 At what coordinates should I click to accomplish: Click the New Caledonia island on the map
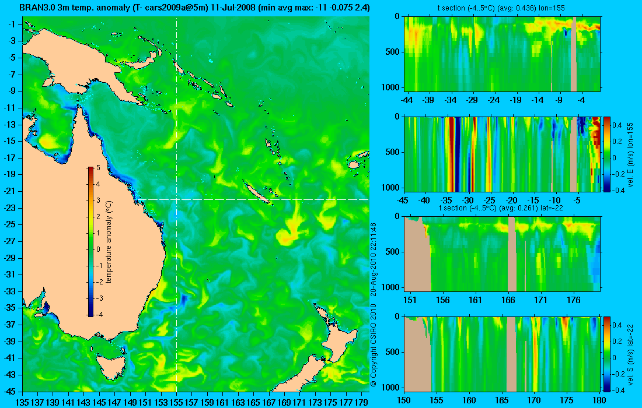(x=257, y=194)
